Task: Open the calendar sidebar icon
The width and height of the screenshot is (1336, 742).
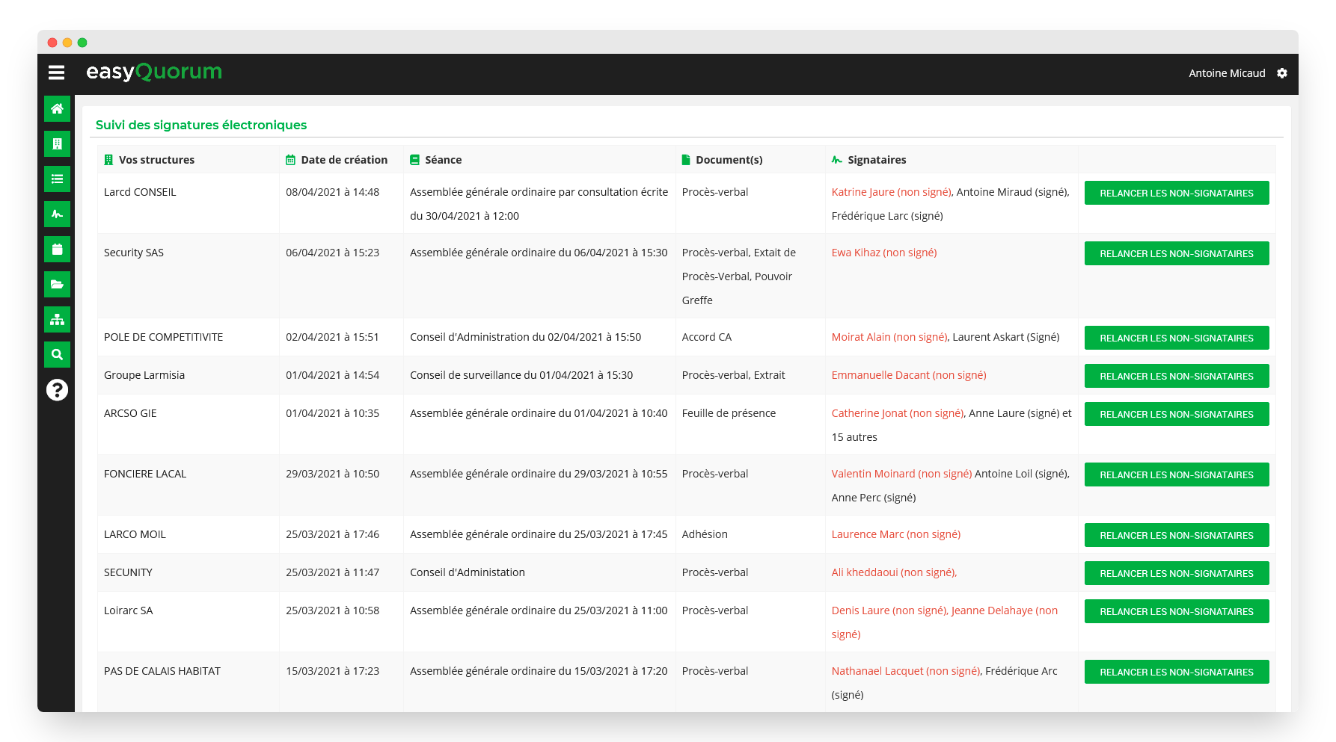Action: click(x=57, y=250)
